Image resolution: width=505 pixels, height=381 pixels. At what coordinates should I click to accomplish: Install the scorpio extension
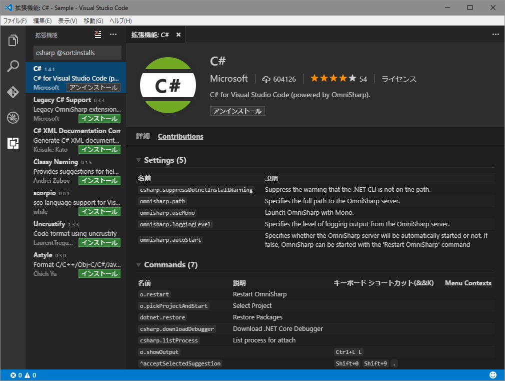tap(99, 211)
